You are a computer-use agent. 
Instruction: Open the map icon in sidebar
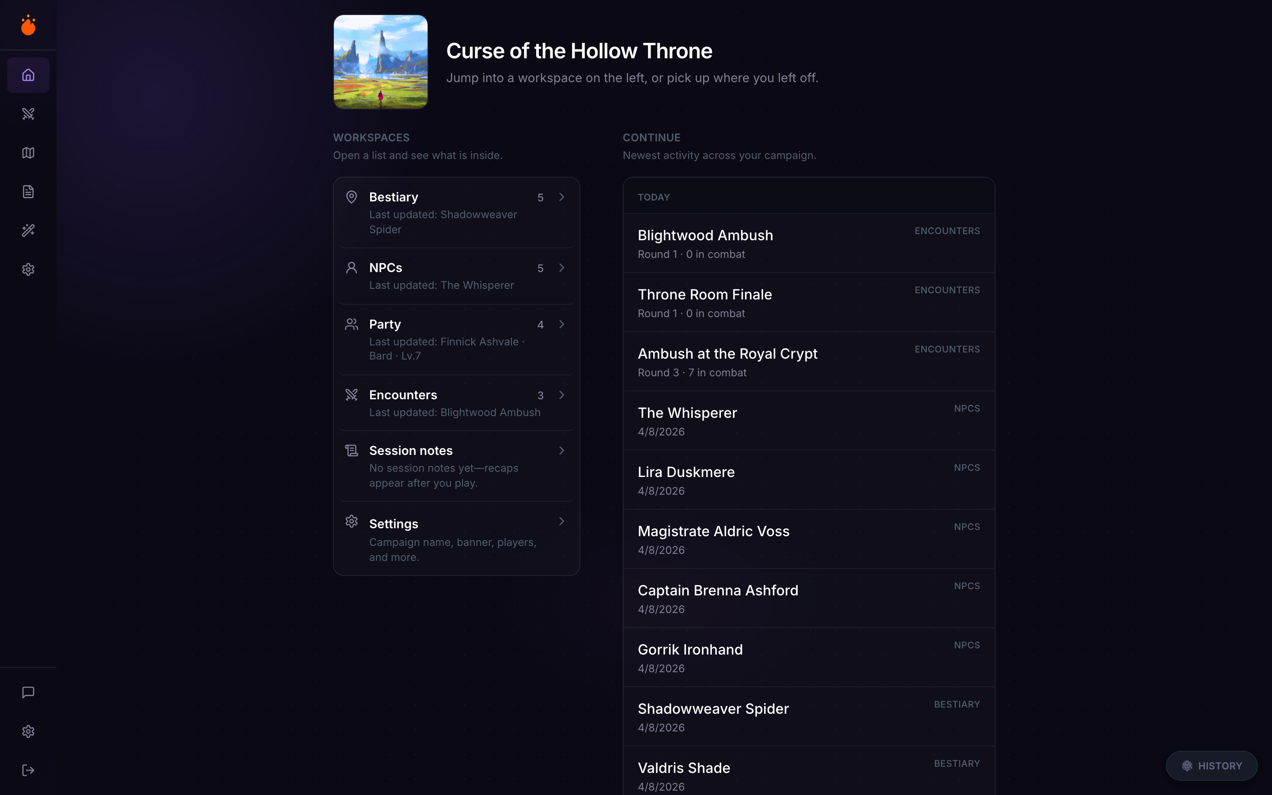pos(28,153)
